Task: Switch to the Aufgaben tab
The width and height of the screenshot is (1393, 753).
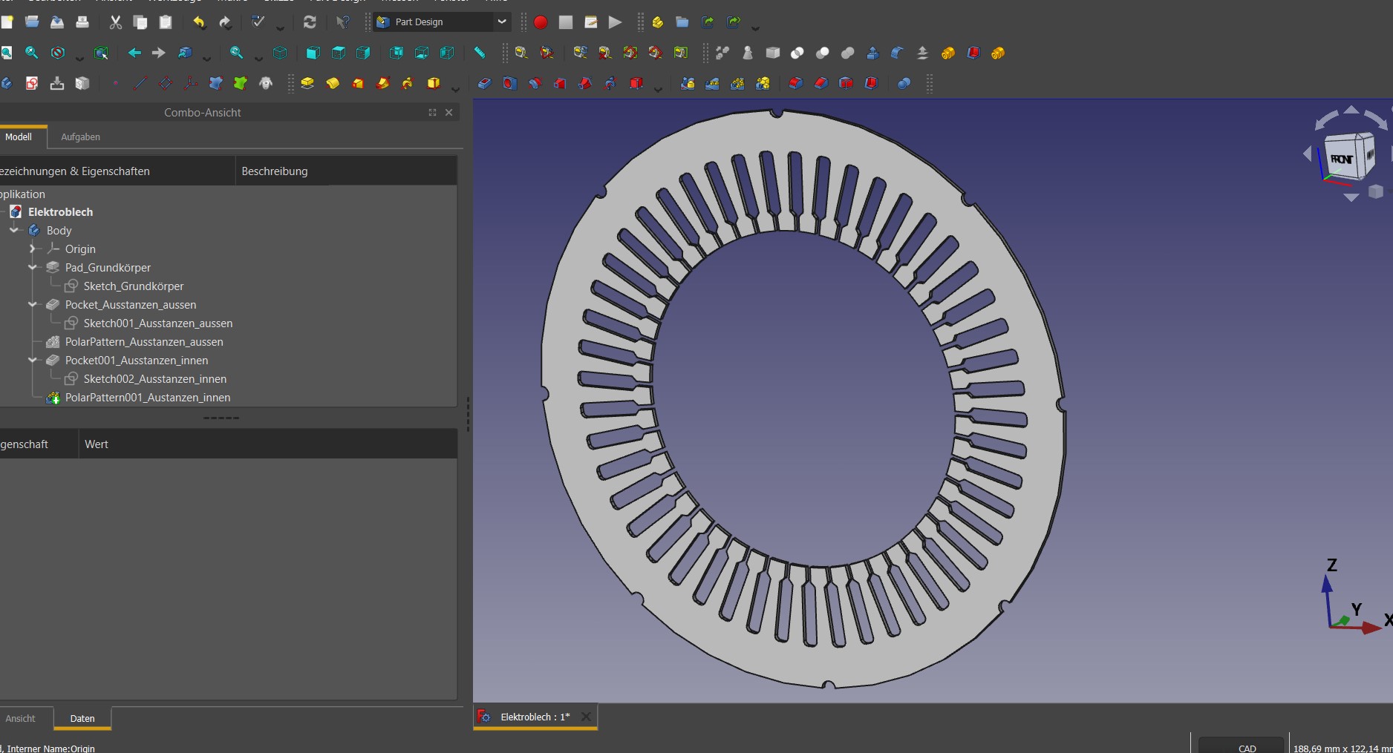Action: pyautogui.click(x=80, y=137)
